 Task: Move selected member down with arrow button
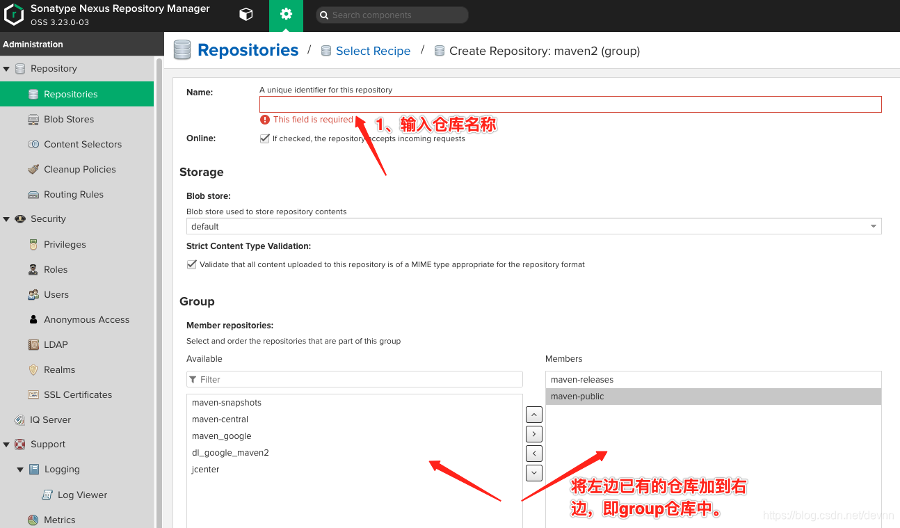pyautogui.click(x=533, y=473)
